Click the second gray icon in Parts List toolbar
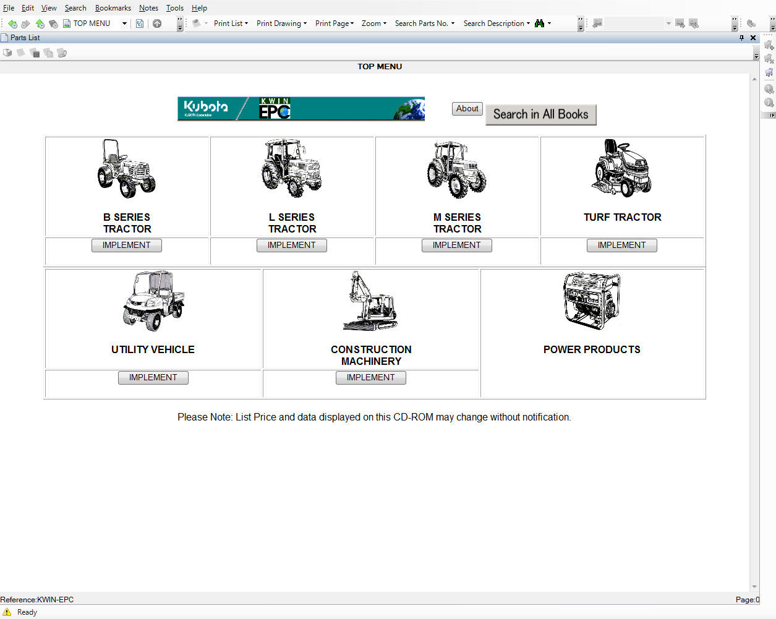This screenshot has height=619, width=776. click(21, 53)
